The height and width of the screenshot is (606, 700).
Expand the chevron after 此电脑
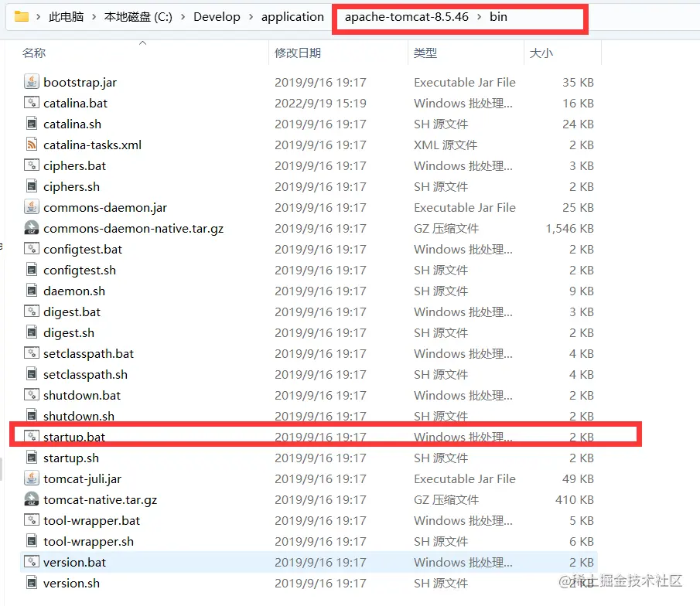coord(94,17)
